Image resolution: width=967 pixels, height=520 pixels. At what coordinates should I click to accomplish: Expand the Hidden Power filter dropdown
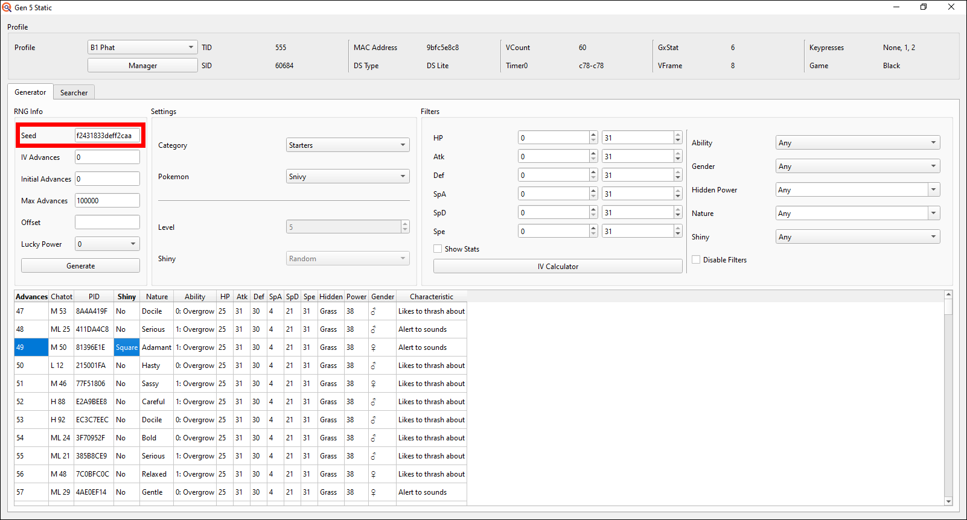point(934,189)
